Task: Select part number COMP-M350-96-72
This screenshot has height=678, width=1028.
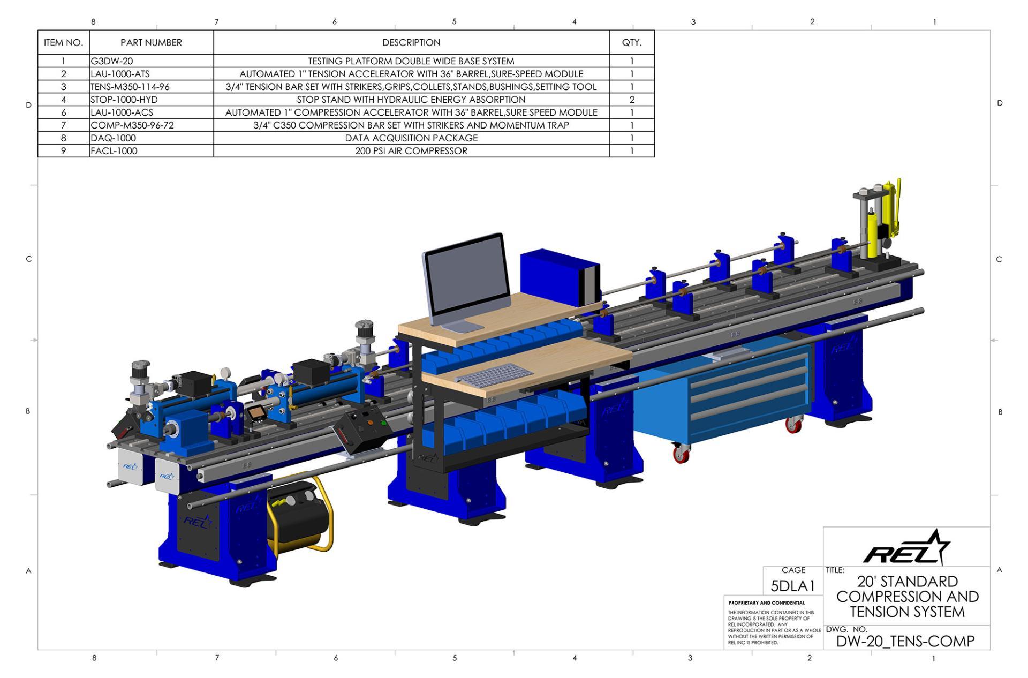Action: pos(151,125)
